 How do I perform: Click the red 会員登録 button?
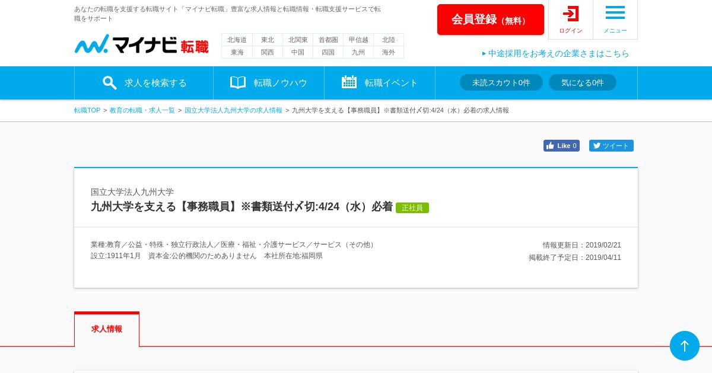coord(491,20)
